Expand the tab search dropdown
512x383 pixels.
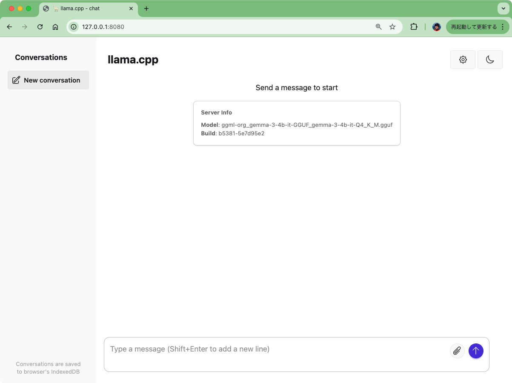pyautogui.click(x=503, y=9)
